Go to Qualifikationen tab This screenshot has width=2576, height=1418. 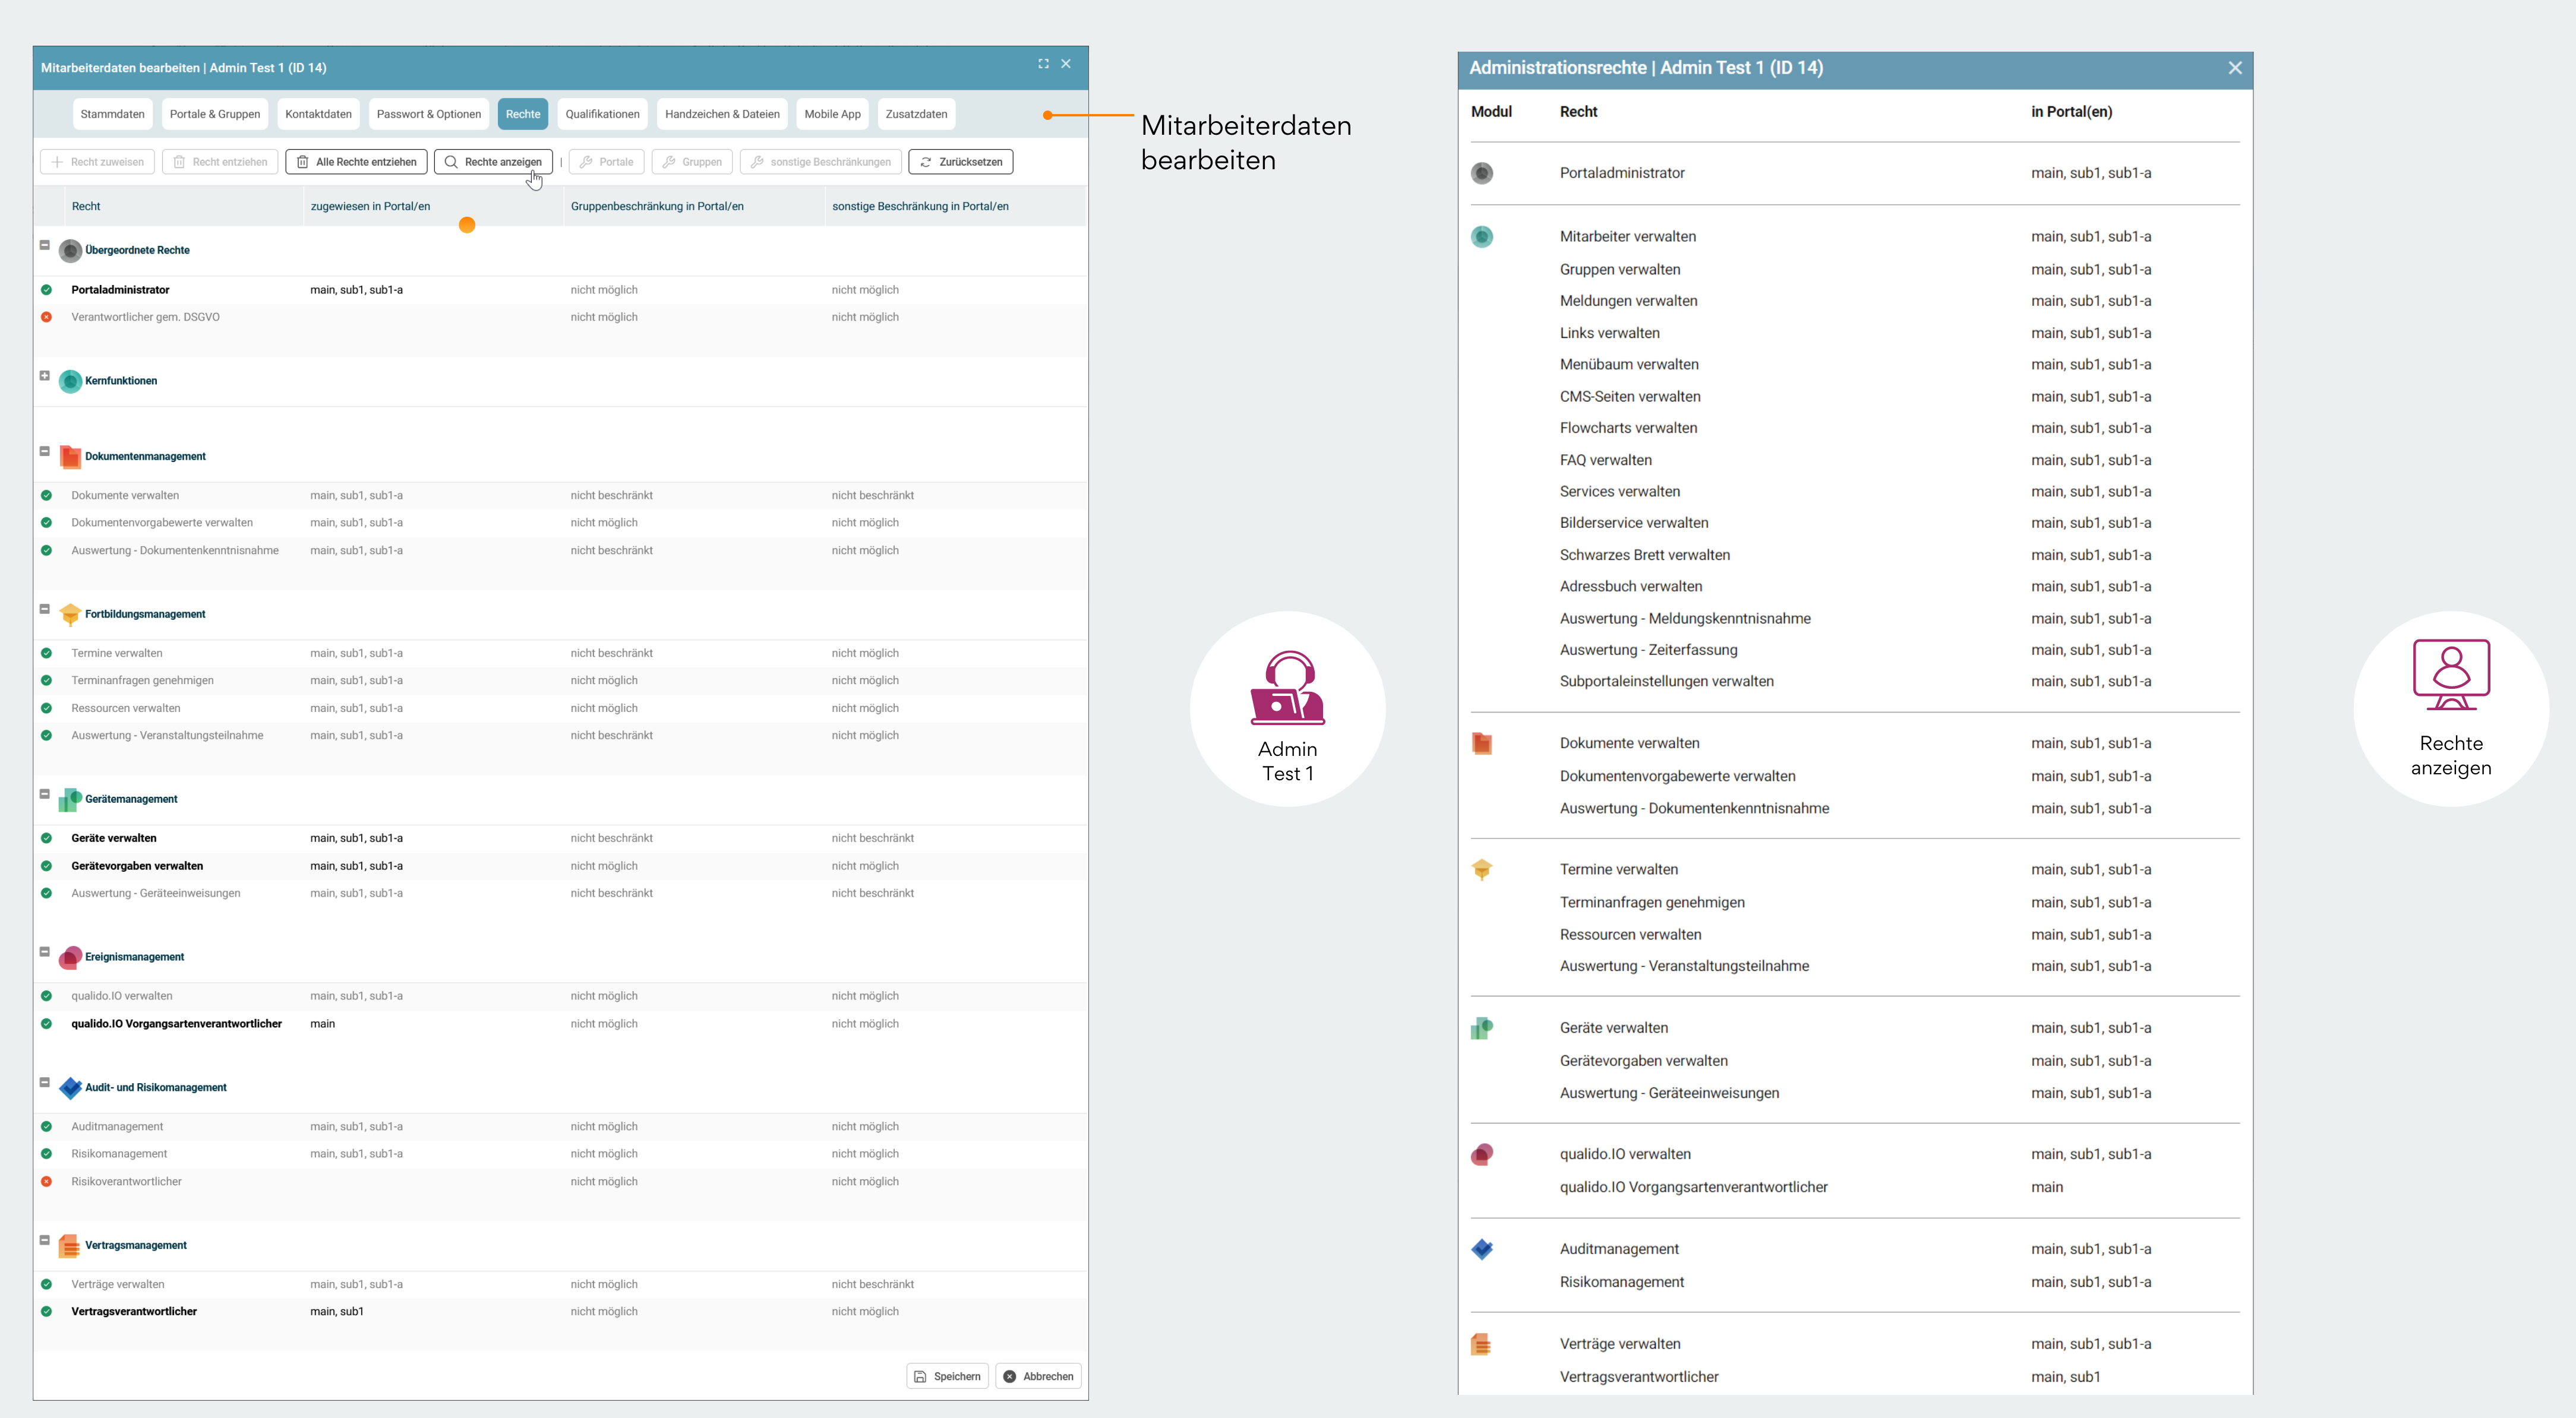tap(602, 114)
